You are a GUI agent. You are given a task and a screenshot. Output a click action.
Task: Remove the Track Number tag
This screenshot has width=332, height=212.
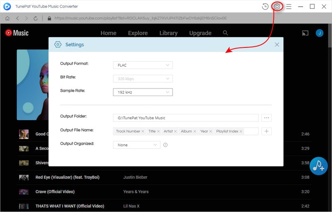(143, 131)
